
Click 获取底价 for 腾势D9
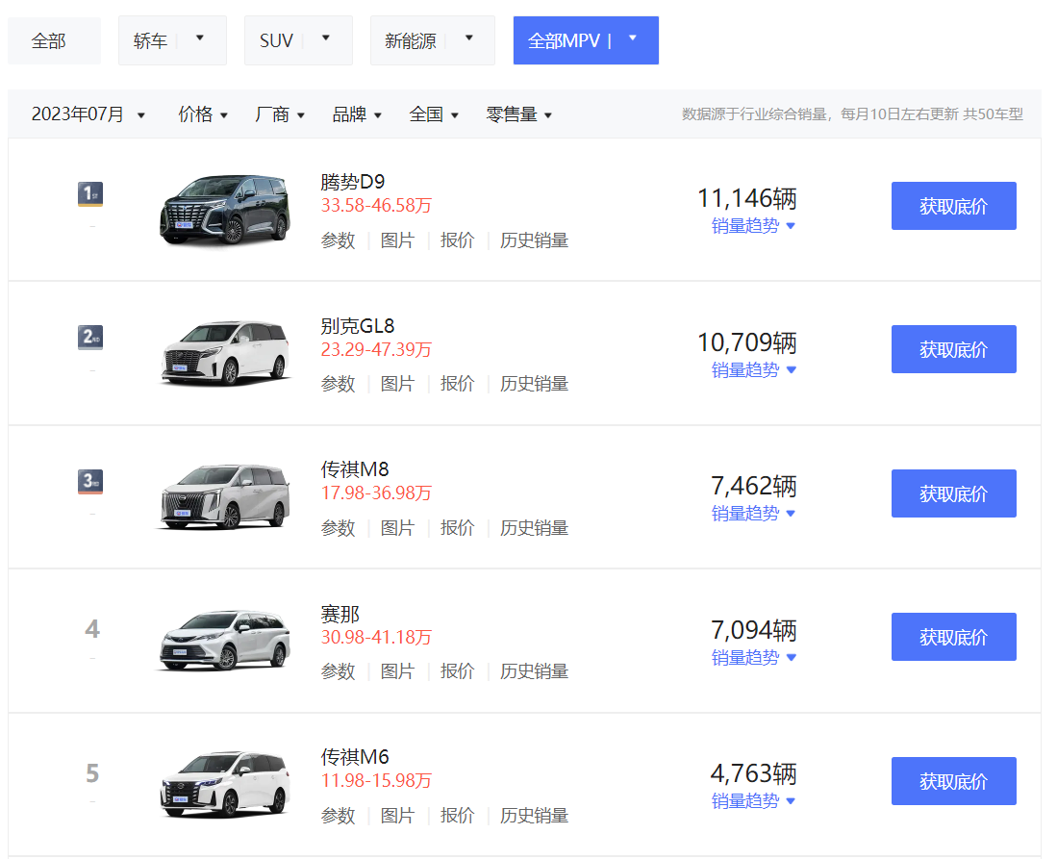(x=953, y=206)
